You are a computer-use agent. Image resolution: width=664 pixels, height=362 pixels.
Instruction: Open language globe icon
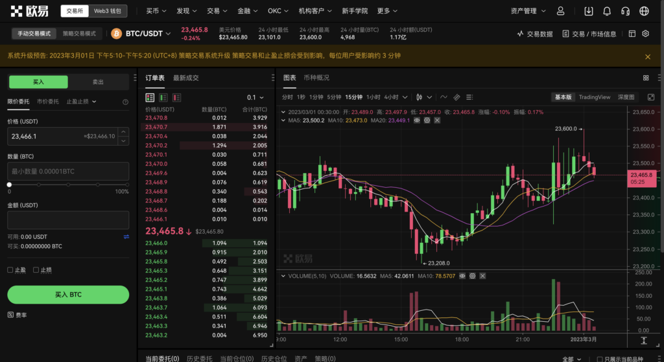click(644, 11)
